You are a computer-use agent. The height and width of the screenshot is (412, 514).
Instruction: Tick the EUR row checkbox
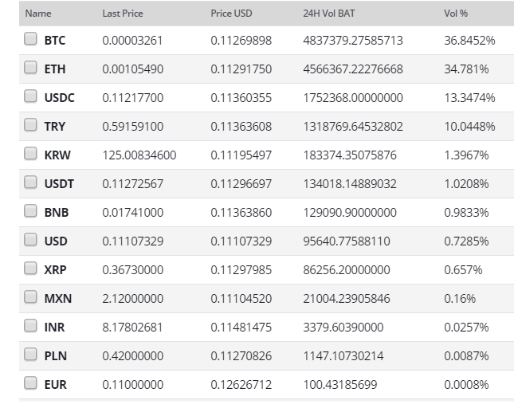30,383
